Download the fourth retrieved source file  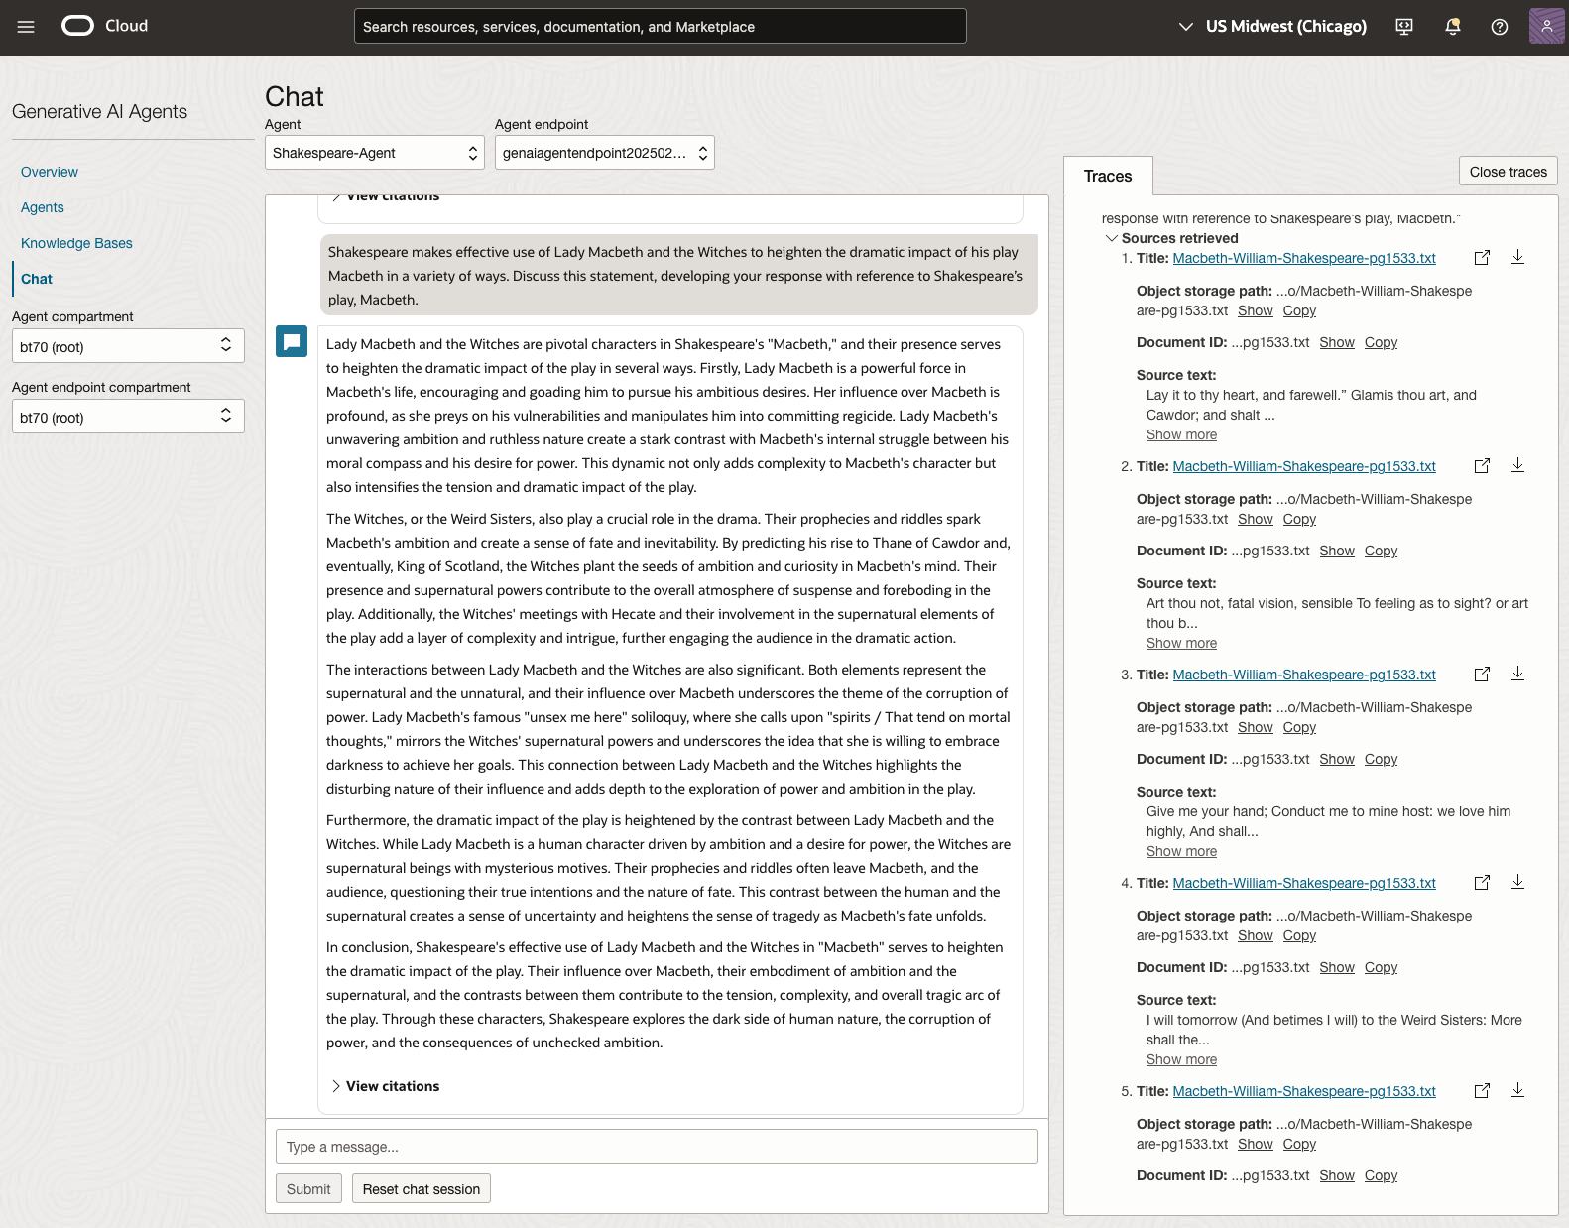[1517, 882]
